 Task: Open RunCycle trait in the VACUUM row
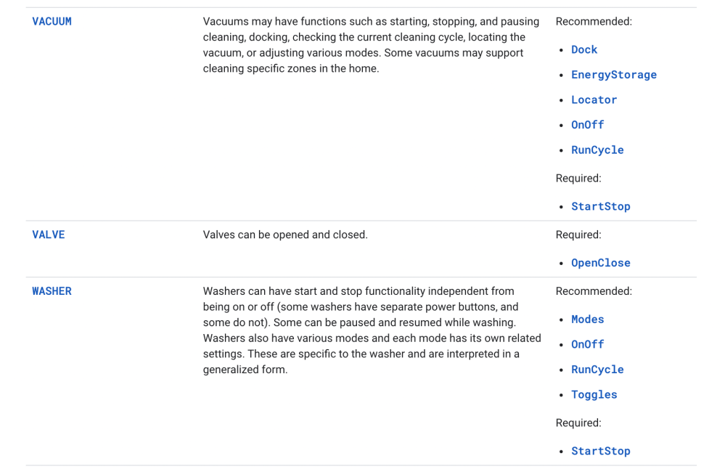[597, 150]
